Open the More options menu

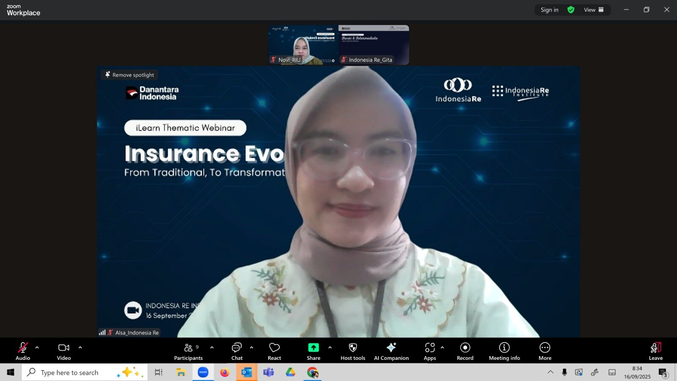click(545, 351)
